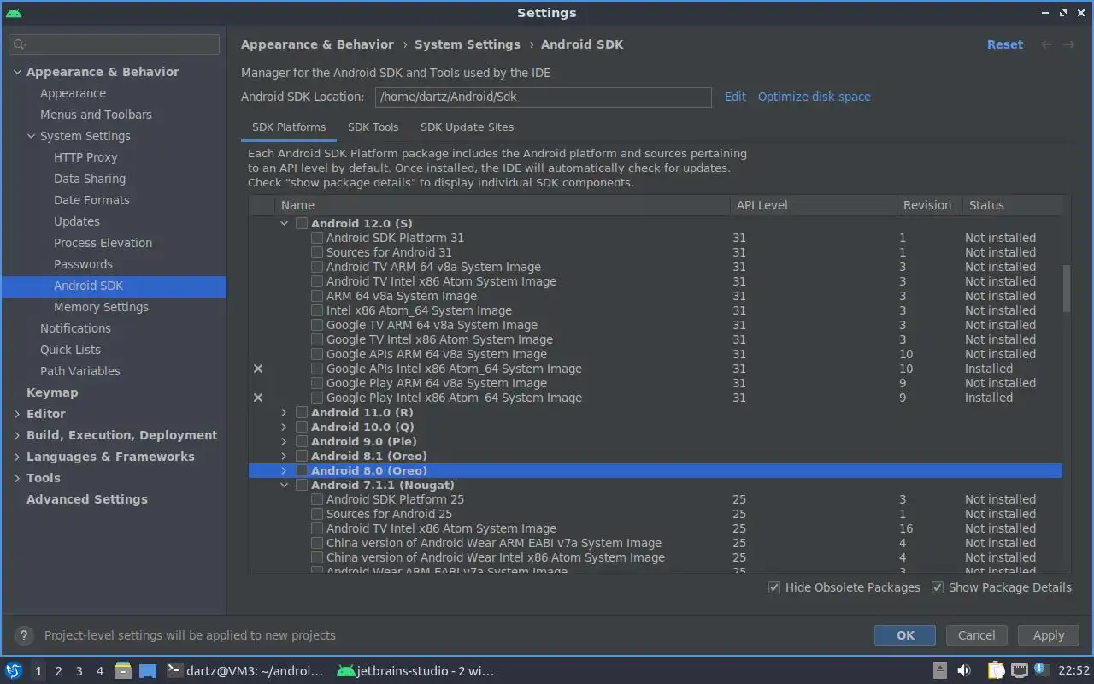Screen dimensions: 1094x684
Task: Open the application menu in the taskbar
Action: (14, 671)
